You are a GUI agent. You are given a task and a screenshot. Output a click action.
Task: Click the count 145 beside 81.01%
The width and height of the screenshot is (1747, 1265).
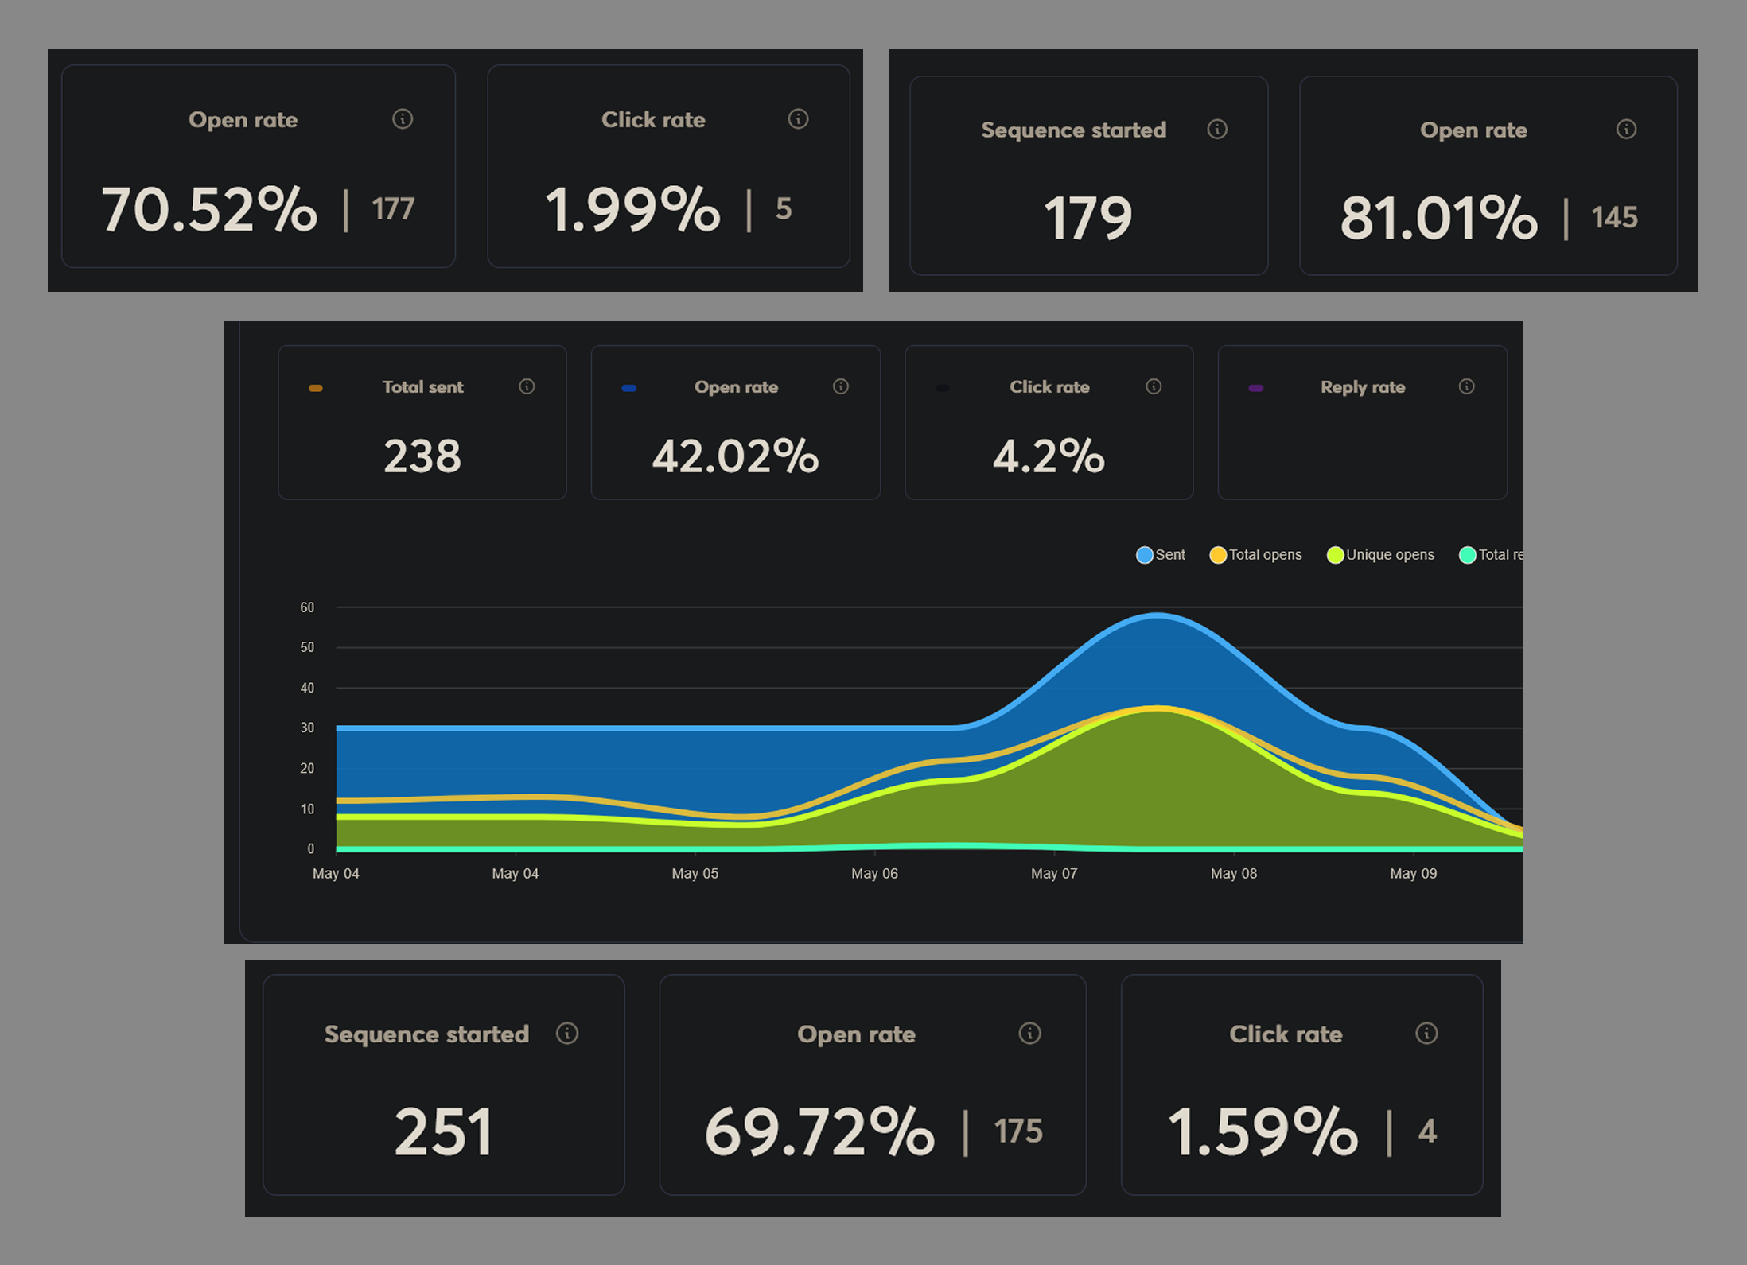click(1614, 218)
